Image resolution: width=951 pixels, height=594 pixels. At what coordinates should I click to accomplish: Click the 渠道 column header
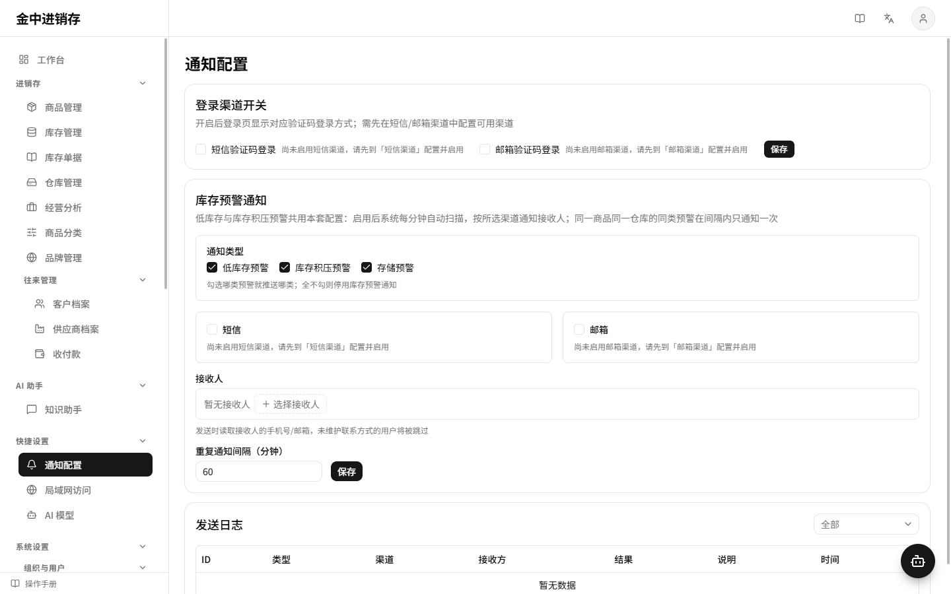[x=384, y=559]
